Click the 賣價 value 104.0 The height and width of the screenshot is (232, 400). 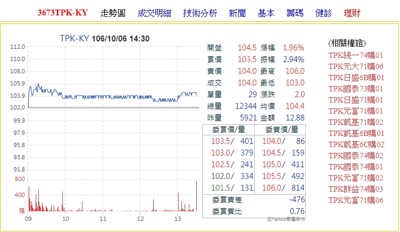pyautogui.click(x=247, y=71)
